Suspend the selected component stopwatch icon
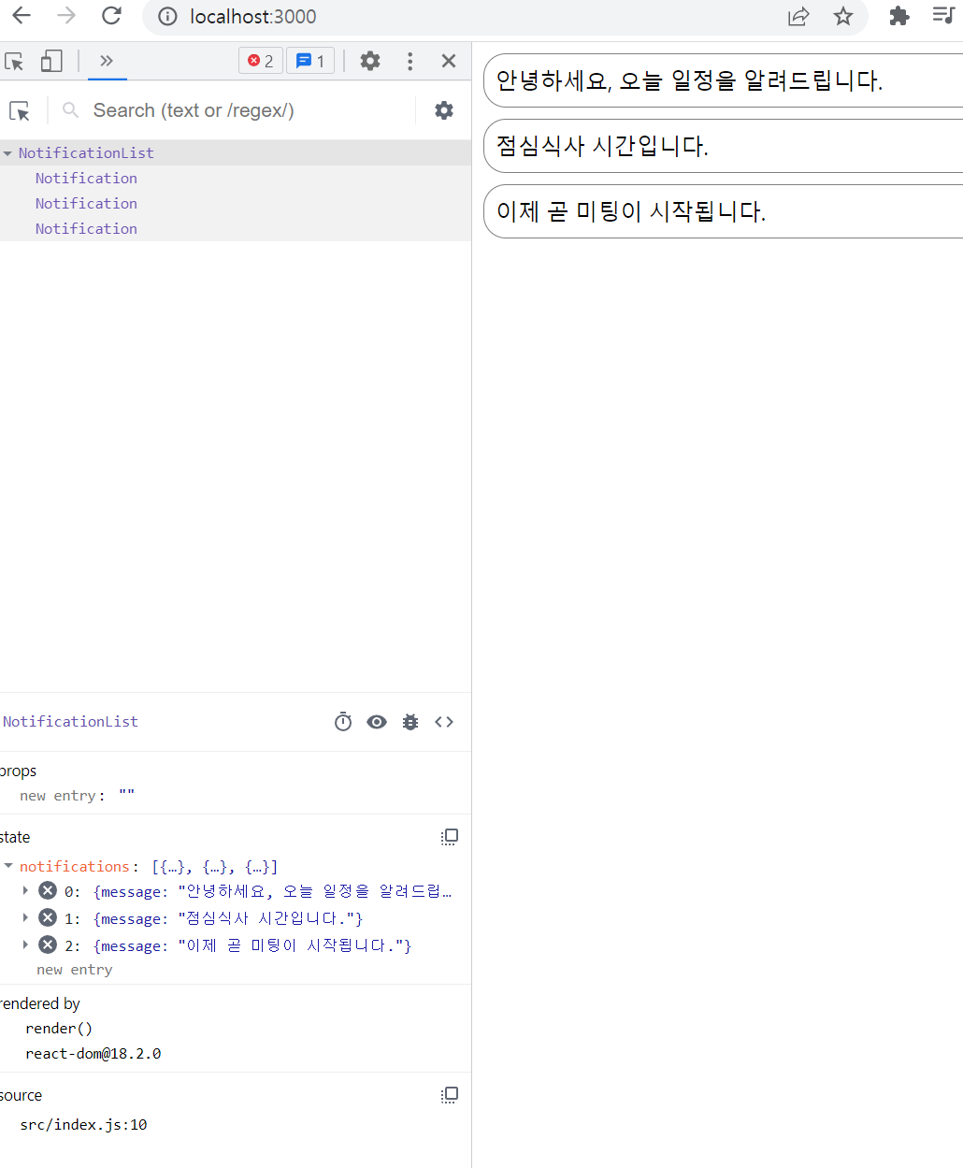 coord(343,722)
